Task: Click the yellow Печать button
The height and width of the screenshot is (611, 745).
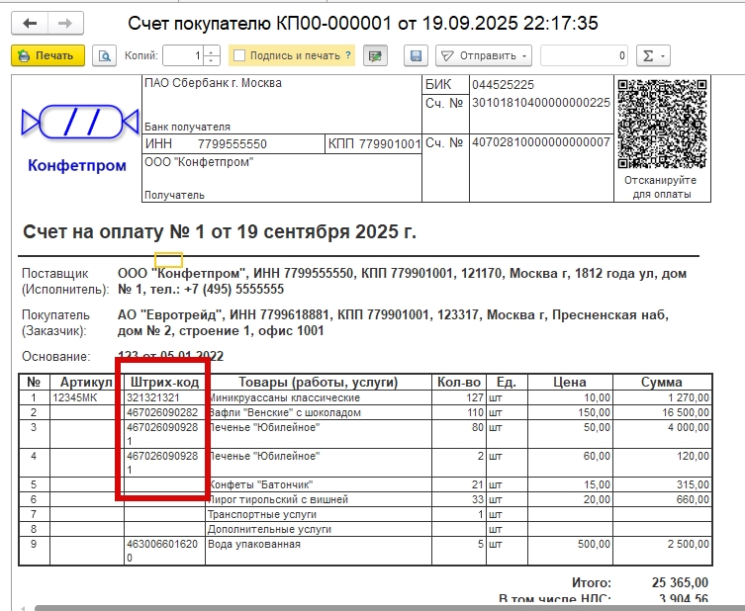Action: pos(48,55)
